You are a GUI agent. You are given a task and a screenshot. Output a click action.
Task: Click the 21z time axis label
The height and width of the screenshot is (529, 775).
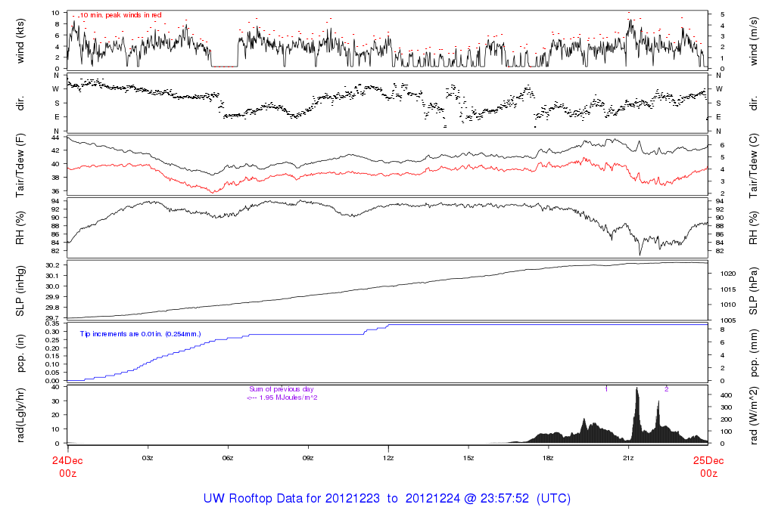(628, 458)
